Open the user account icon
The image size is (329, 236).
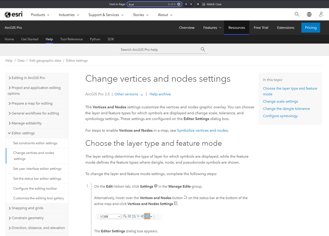321,14
